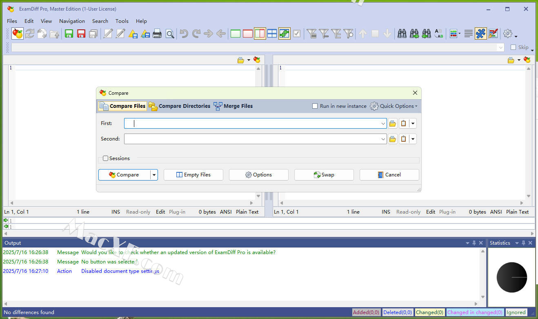
Task: Click clipboard icon beside the First field
Action: (404, 123)
